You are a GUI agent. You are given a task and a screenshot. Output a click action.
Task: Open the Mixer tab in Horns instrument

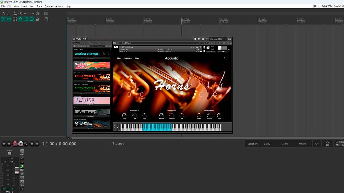coord(137,58)
